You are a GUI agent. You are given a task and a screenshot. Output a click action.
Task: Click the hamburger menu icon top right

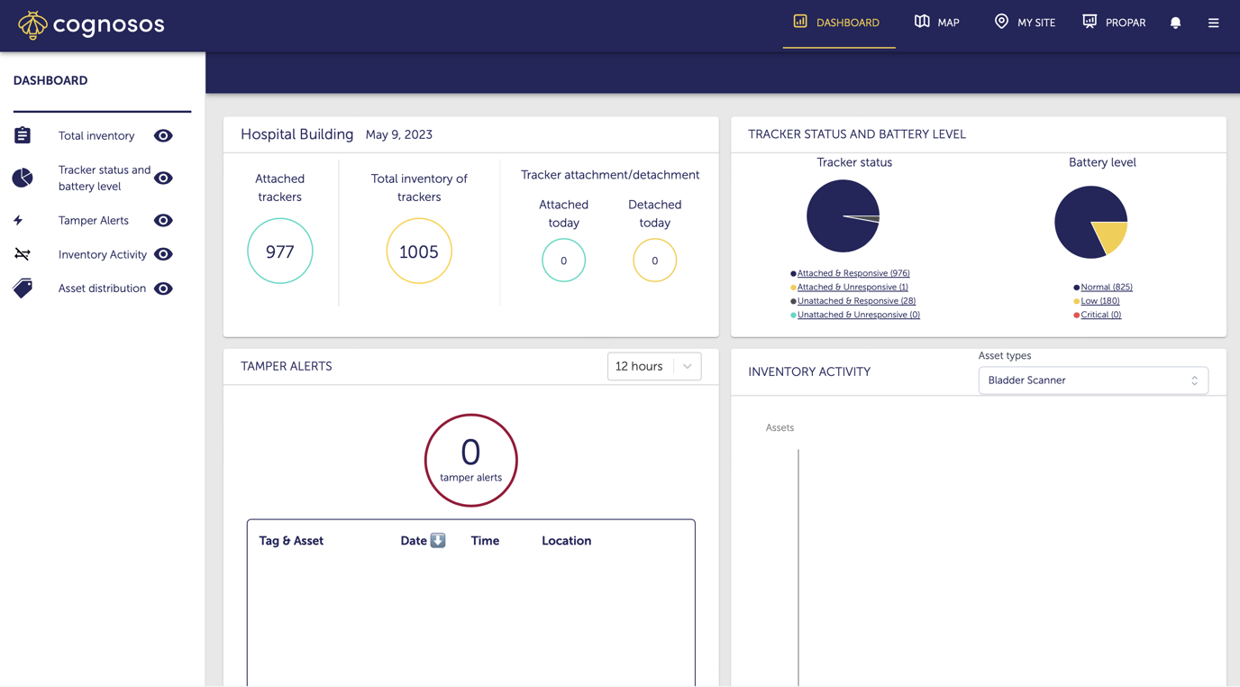[x=1213, y=23]
